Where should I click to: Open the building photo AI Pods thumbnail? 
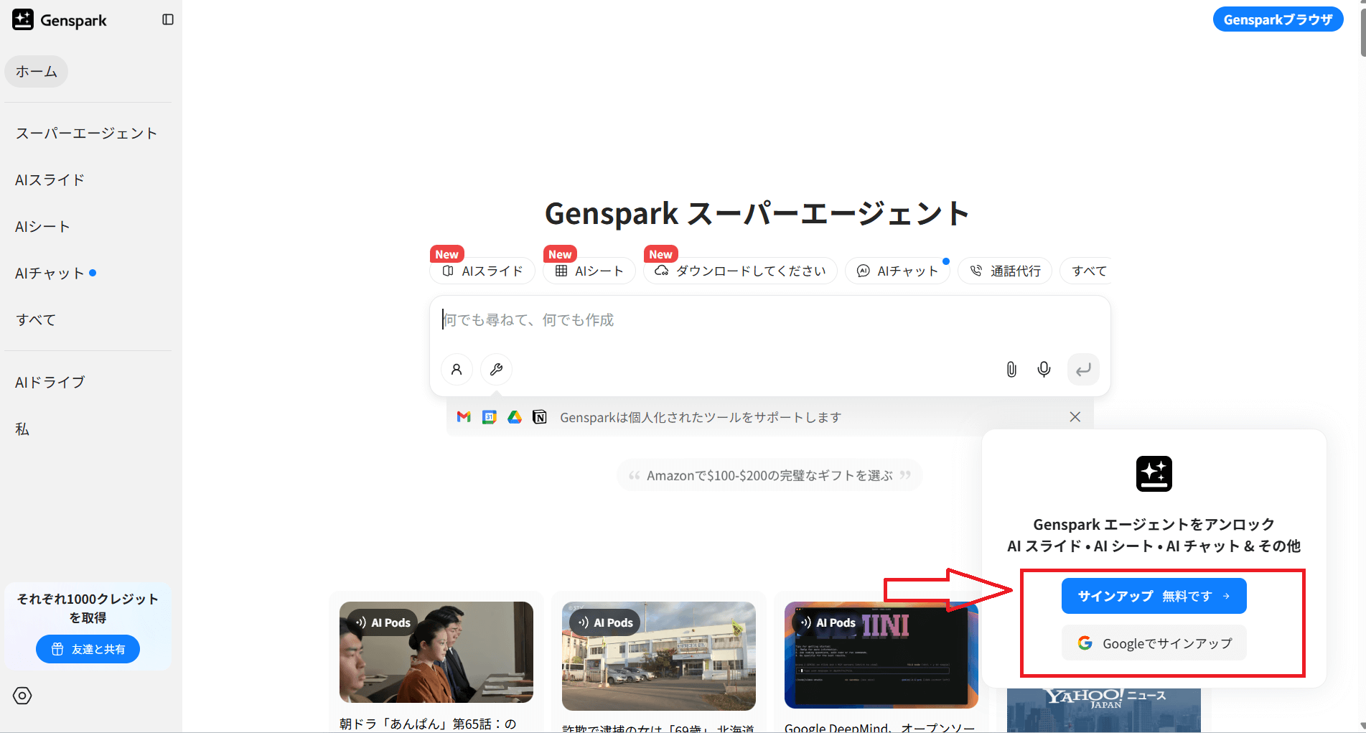point(659,656)
